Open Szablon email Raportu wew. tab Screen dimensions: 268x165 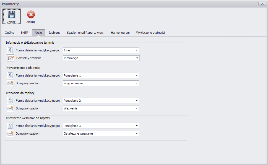tap(85, 33)
